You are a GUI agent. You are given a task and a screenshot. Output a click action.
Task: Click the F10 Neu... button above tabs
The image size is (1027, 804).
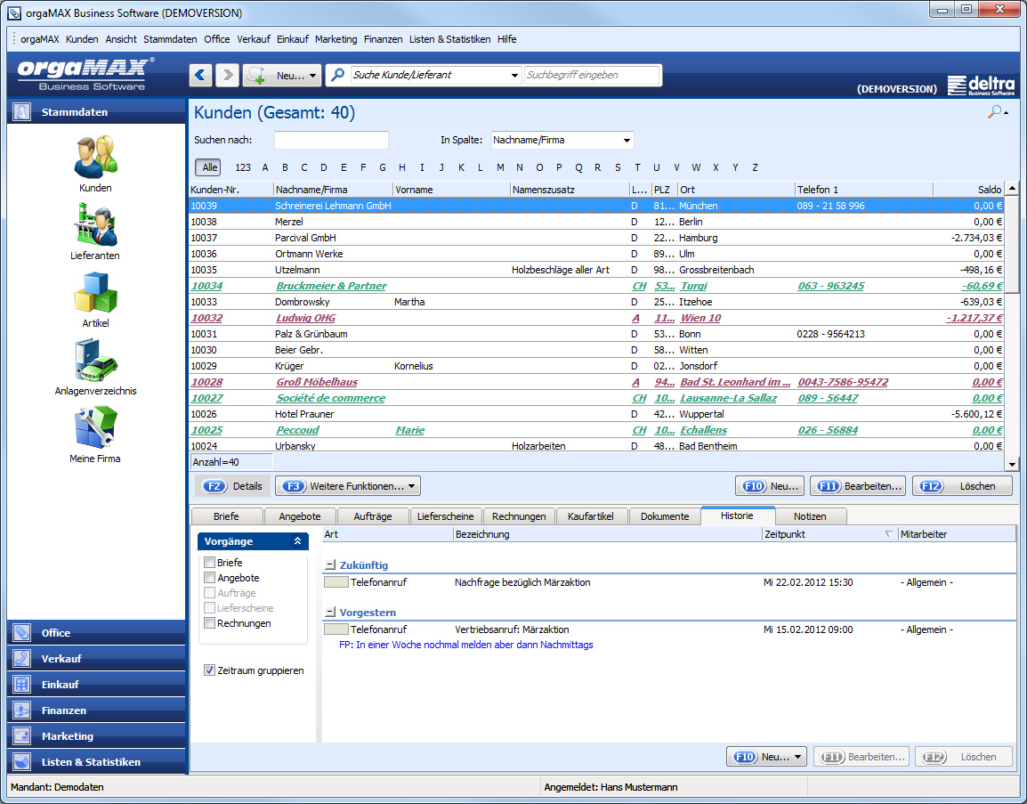coord(770,485)
